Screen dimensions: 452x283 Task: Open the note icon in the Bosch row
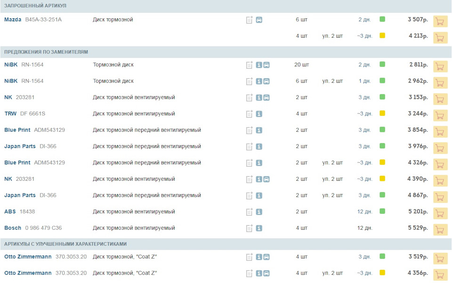[250, 228]
